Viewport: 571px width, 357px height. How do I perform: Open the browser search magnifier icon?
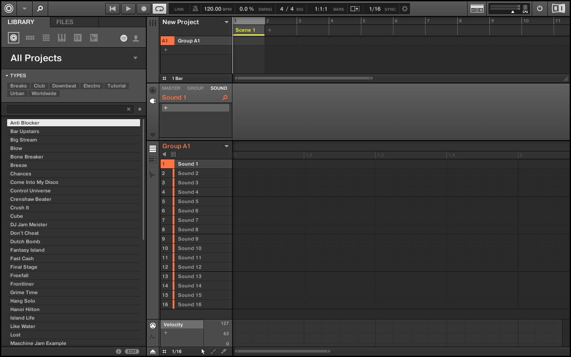(40, 8)
